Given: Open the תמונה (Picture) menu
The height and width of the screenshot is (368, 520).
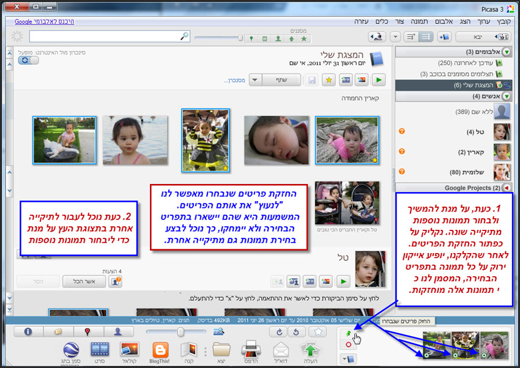Looking at the screenshot, I should click(x=420, y=21).
